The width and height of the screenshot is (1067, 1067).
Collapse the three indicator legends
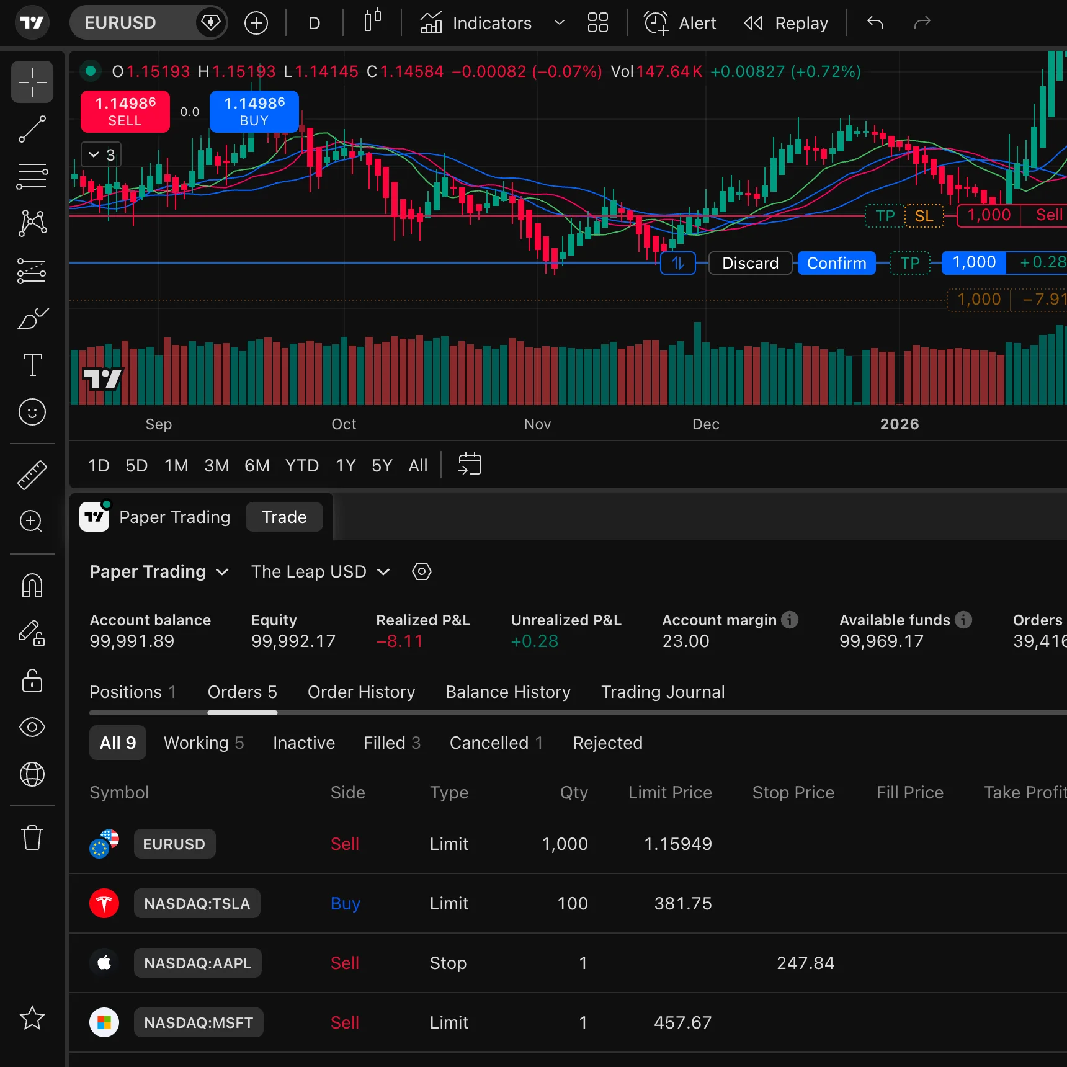[x=101, y=154]
